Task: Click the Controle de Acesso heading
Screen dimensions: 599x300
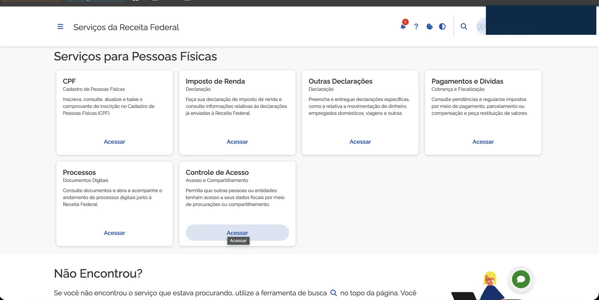Action: (x=217, y=172)
